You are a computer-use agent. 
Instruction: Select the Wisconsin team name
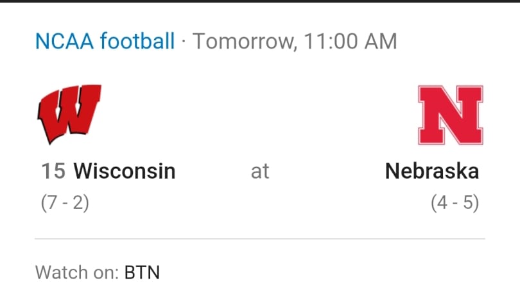[x=125, y=171]
